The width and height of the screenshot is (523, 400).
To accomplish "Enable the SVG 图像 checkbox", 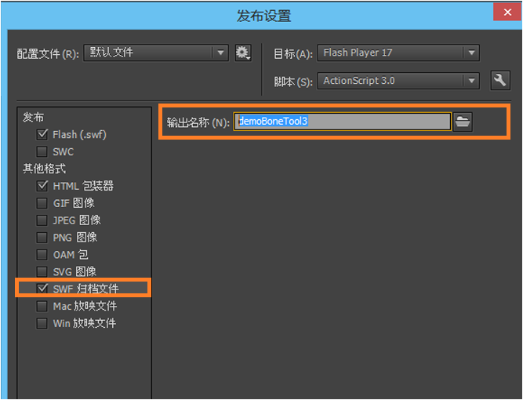I will pyautogui.click(x=42, y=271).
